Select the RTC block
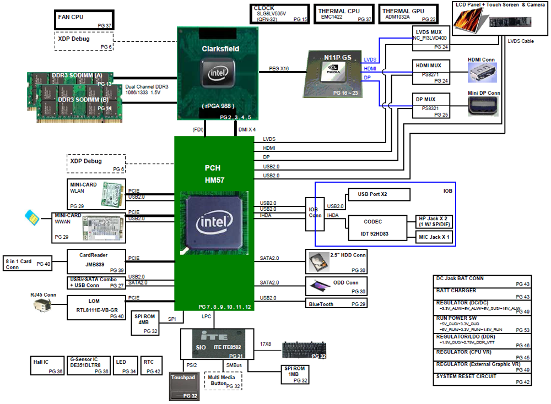This screenshot has width=551, height=404. pyautogui.click(x=152, y=365)
